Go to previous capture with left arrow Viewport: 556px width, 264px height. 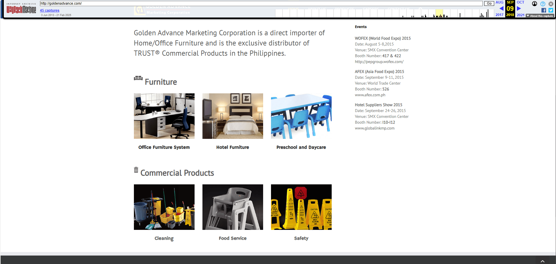tap(501, 8)
